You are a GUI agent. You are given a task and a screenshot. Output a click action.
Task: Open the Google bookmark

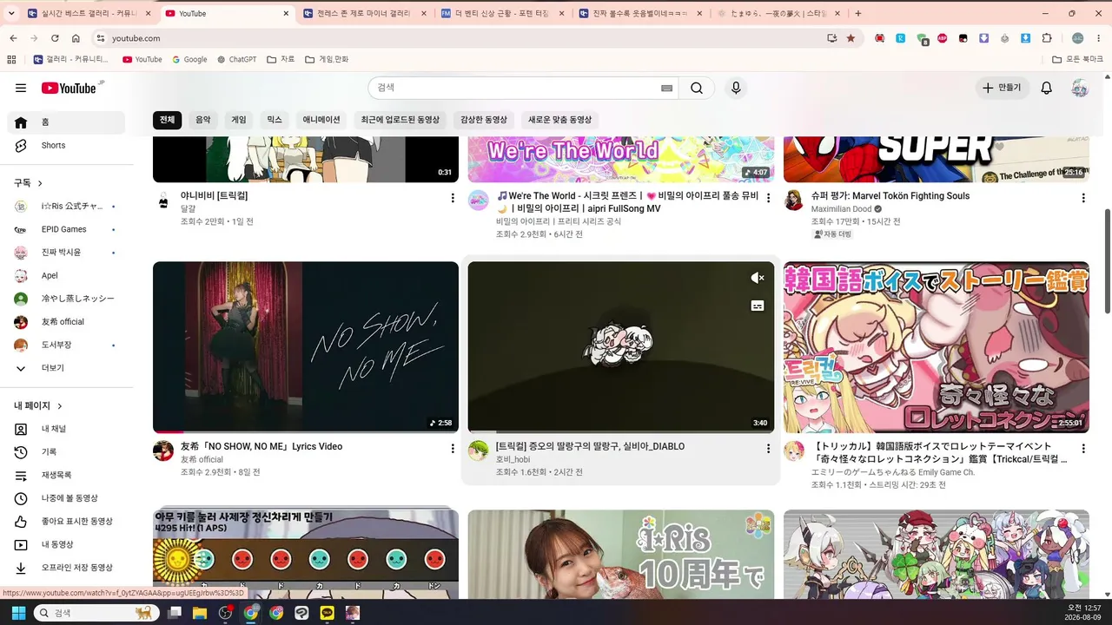189,59
